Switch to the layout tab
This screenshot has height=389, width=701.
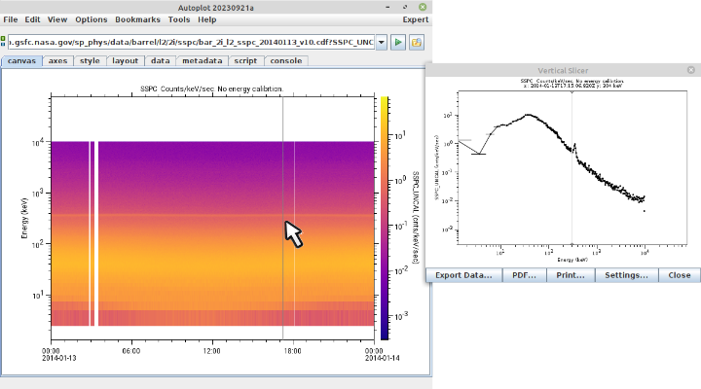click(x=125, y=60)
